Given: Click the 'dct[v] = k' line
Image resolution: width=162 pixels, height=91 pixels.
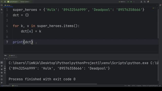Looking at the screenshot, I should [31, 31].
